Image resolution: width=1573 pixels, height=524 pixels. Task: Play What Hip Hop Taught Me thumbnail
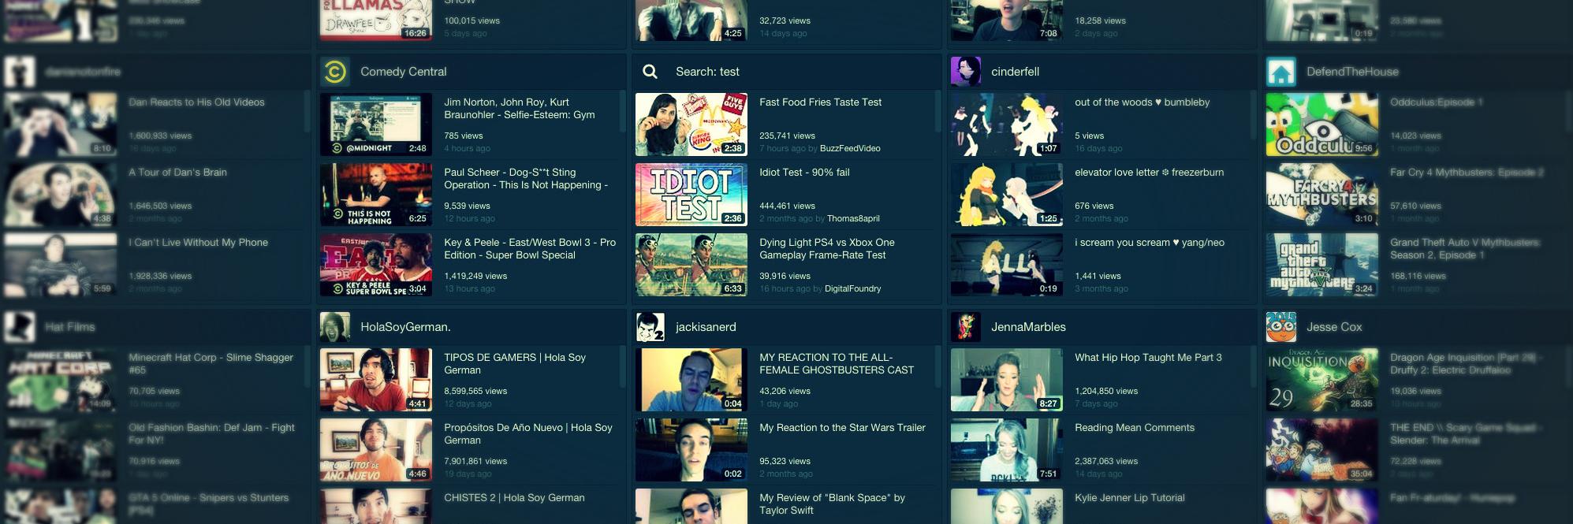(x=1007, y=380)
